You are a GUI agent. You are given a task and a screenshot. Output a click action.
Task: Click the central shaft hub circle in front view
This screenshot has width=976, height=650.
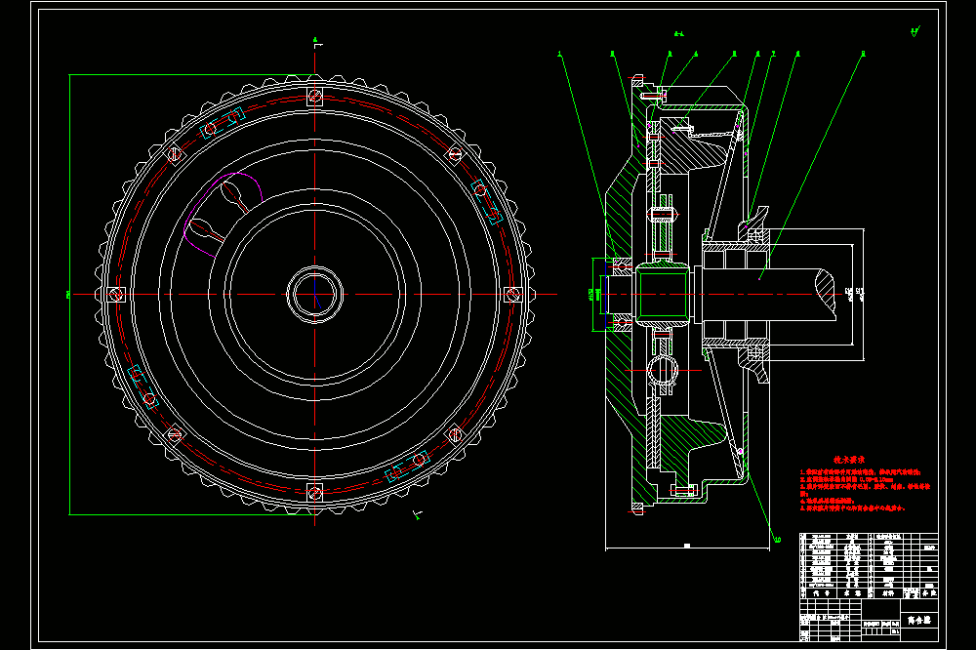pyautogui.click(x=315, y=295)
